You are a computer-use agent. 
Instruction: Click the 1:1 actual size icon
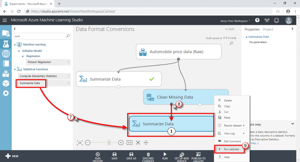[129, 143]
